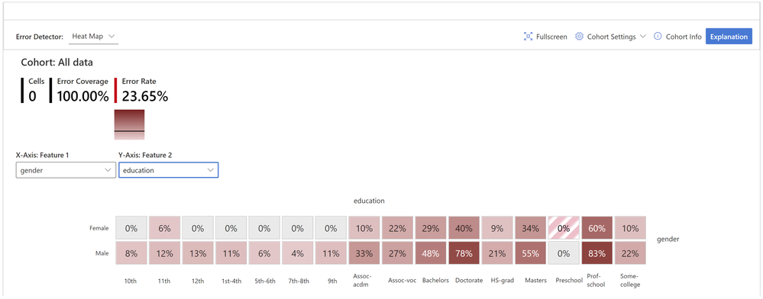Click the education axis title
The height and width of the screenshot is (299, 763).
(x=369, y=201)
